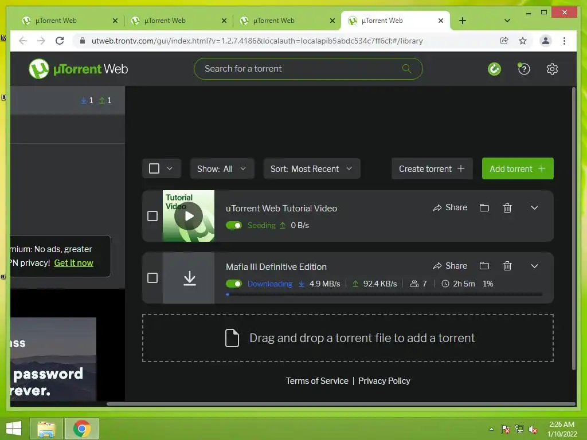The image size is (587, 440).
Task: Open a new browser tab with plus
Action: click(463, 21)
